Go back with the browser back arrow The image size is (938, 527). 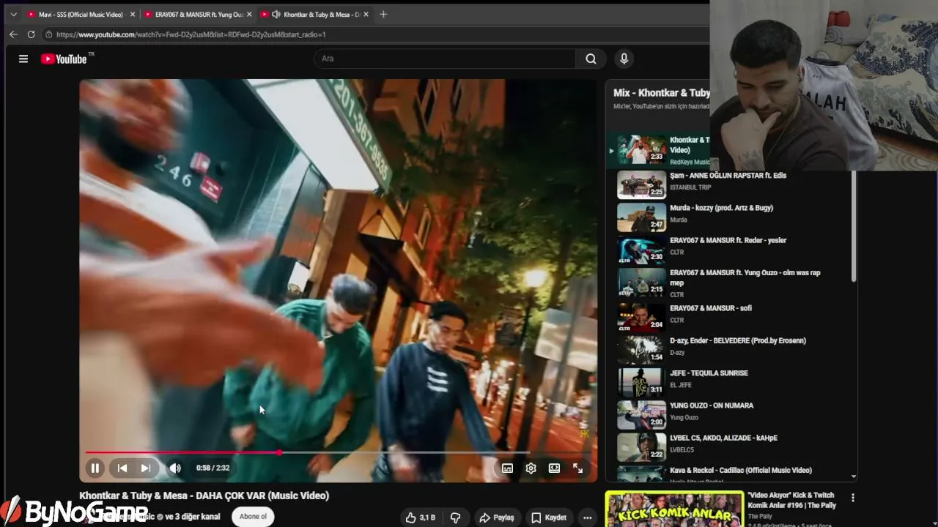click(13, 34)
